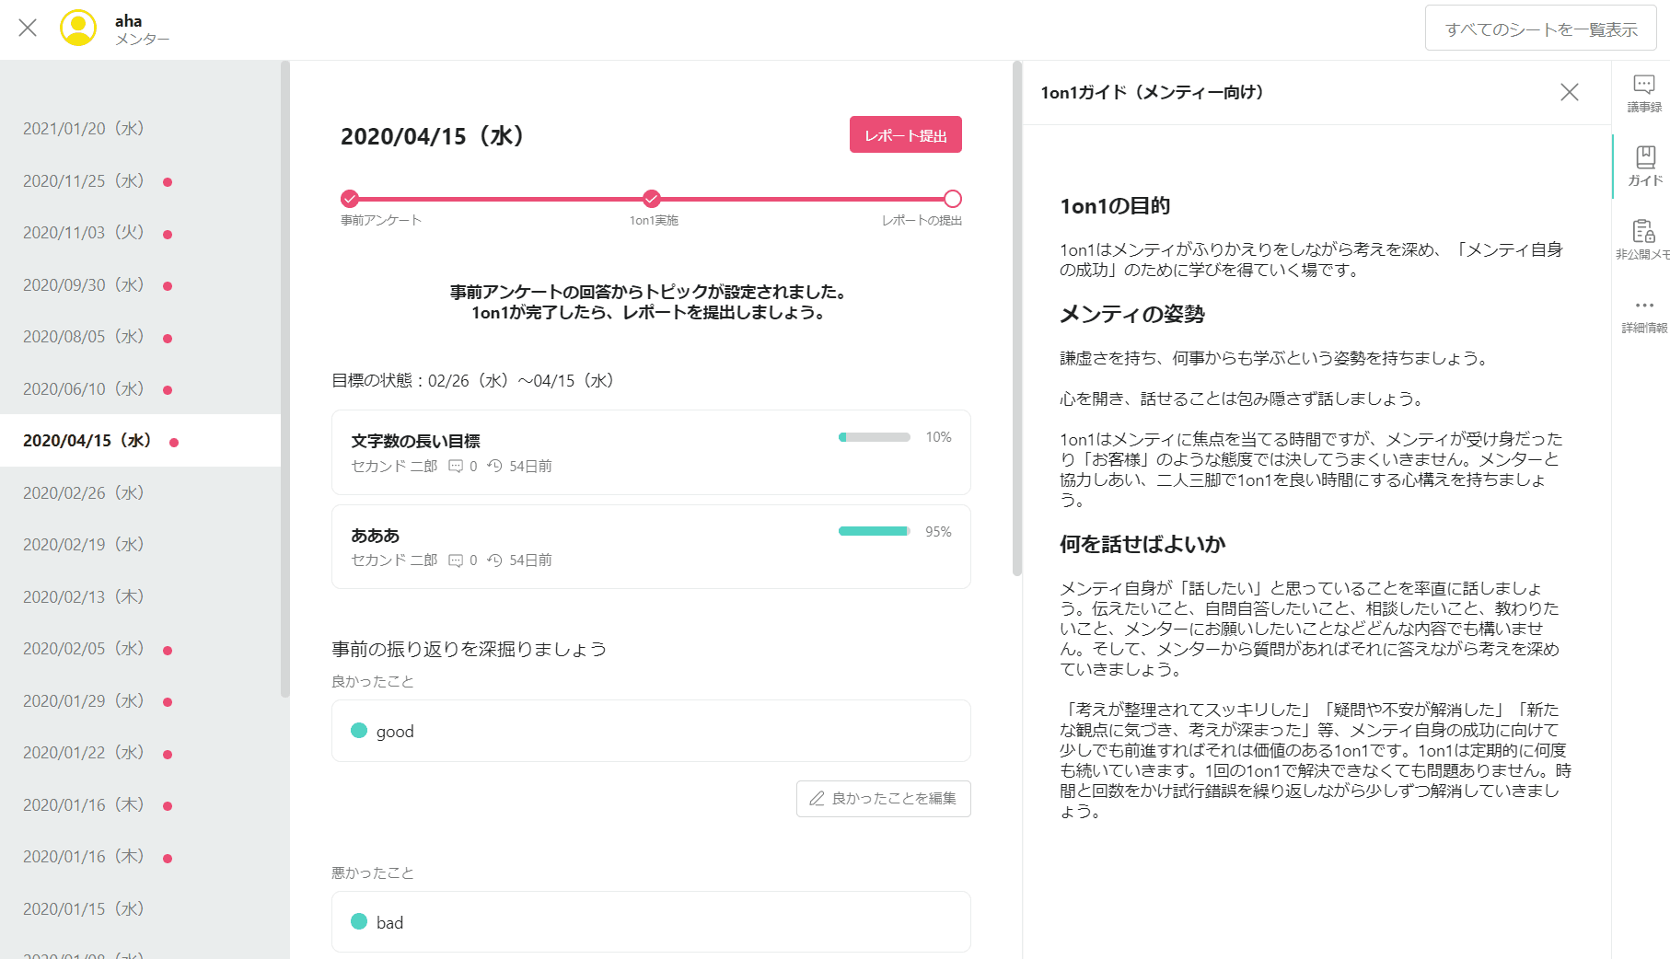Open the 2020/11/25 session entry
This screenshot has height=959, width=1670.
84,181
